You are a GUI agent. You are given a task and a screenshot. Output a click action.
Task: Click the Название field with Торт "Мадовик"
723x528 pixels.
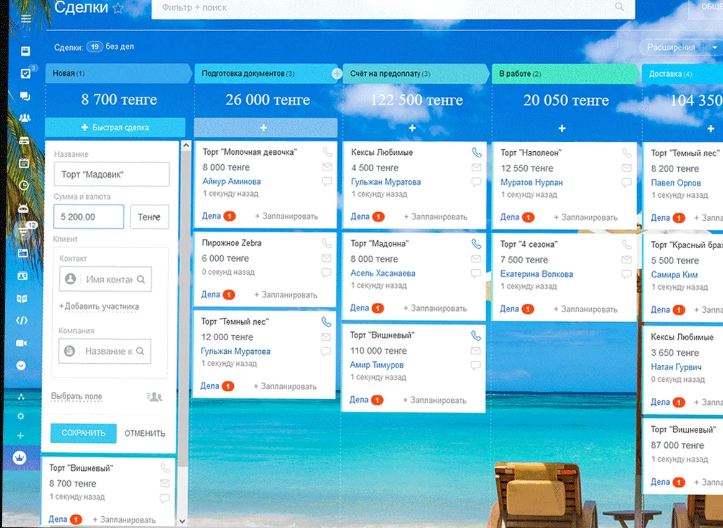tap(111, 175)
